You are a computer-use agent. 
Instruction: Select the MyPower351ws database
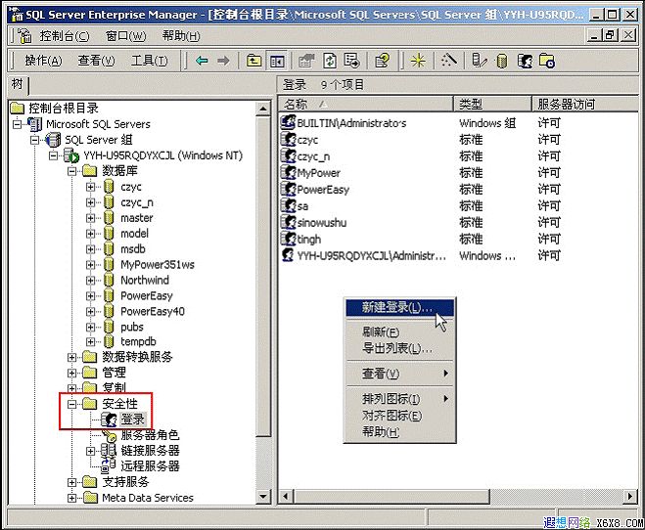[158, 265]
